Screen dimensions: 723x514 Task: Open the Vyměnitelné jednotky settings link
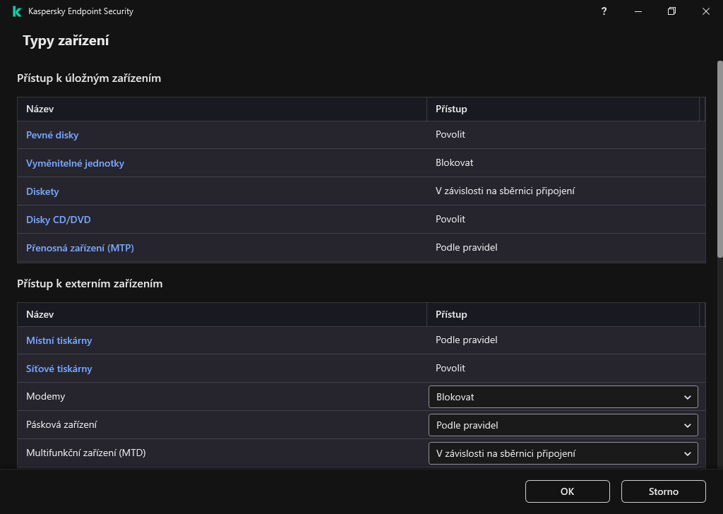75,162
